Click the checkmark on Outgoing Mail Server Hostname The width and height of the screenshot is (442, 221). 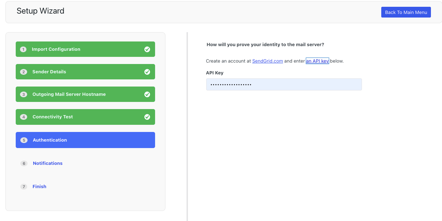(x=147, y=94)
